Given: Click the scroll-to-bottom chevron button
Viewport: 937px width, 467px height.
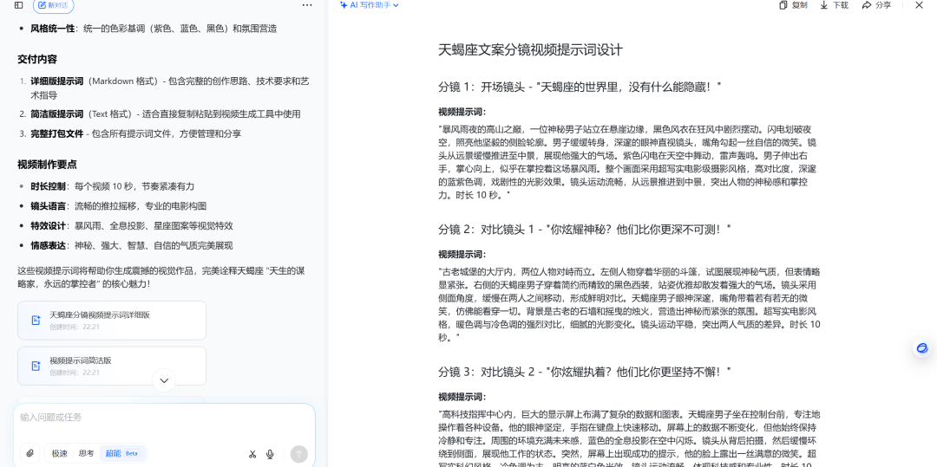Looking at the screenshot, I should 164,380.
